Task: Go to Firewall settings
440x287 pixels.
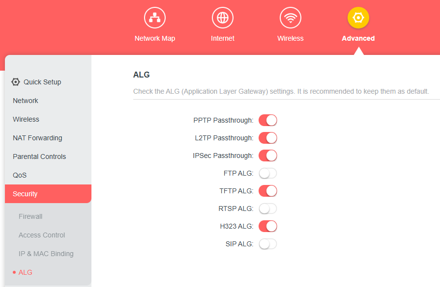Action: point(30,216)
